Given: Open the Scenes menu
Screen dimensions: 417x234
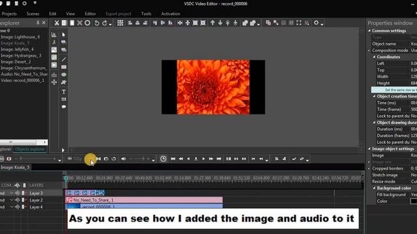Looking at the screenshot, I should pos(33,14).
